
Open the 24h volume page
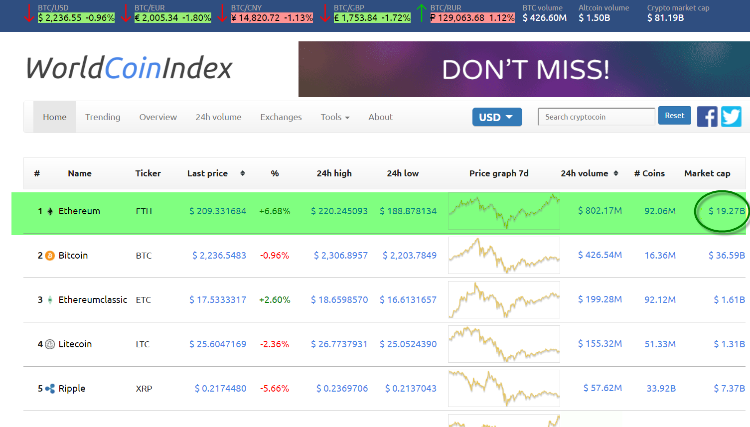pyautogui.click(x=218, y=117)
